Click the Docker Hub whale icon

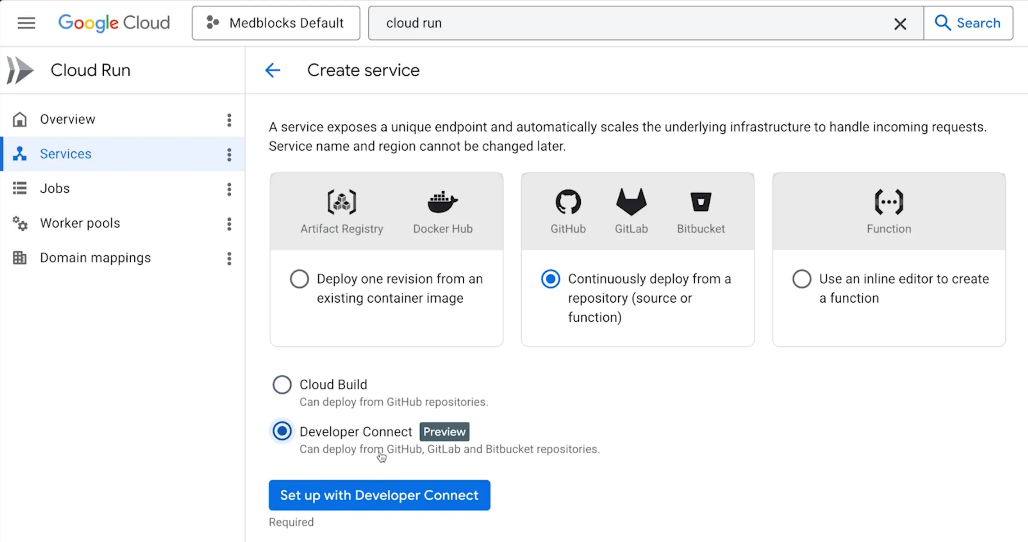click(x=443, y=202)
